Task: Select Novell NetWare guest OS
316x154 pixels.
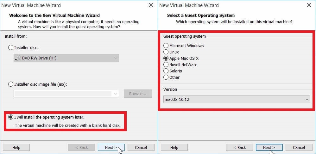Action: click(166, 65)
